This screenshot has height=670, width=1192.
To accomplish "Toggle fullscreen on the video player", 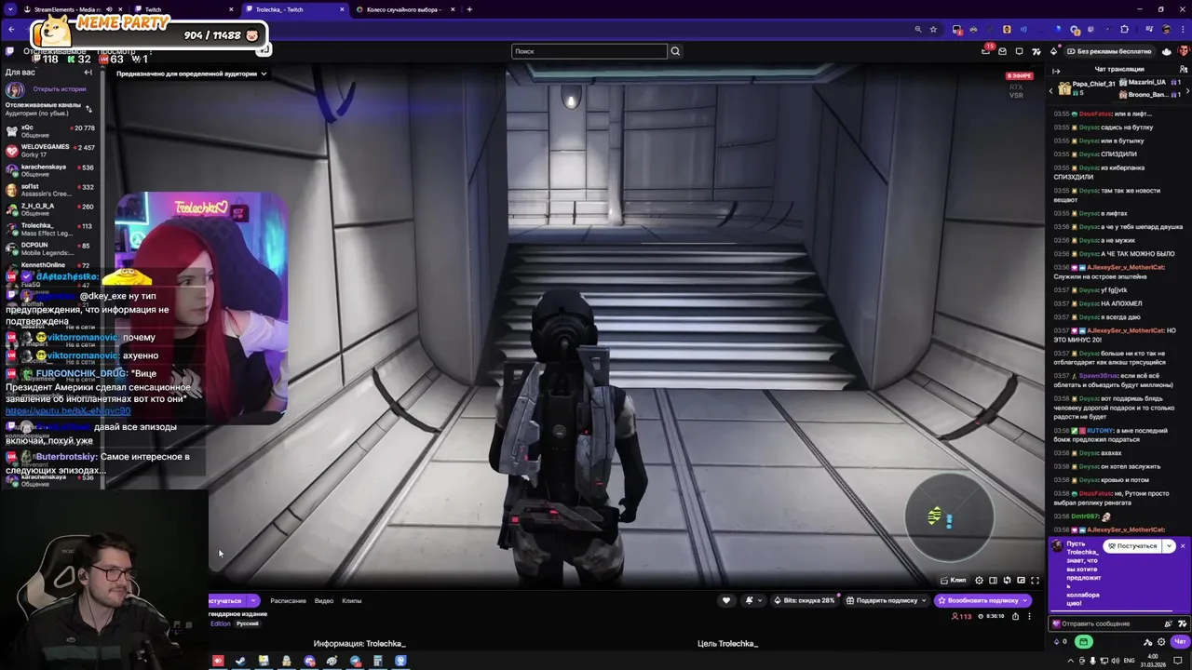I will [1035, 581].
